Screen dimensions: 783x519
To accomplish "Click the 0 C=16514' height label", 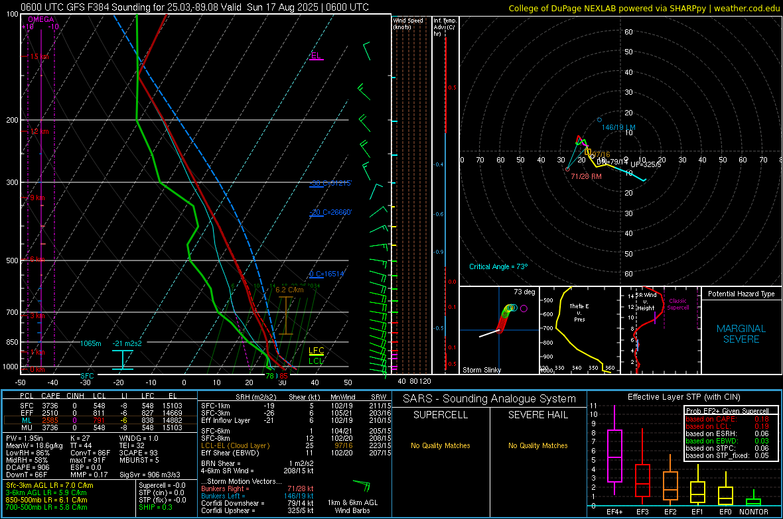I will [x=327, y=274].
